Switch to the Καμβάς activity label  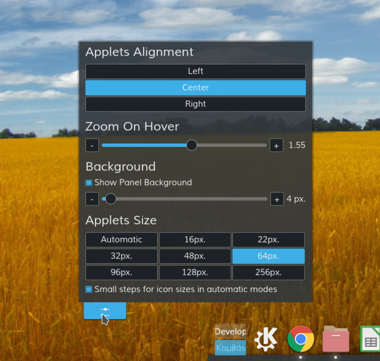pos(231,347)
